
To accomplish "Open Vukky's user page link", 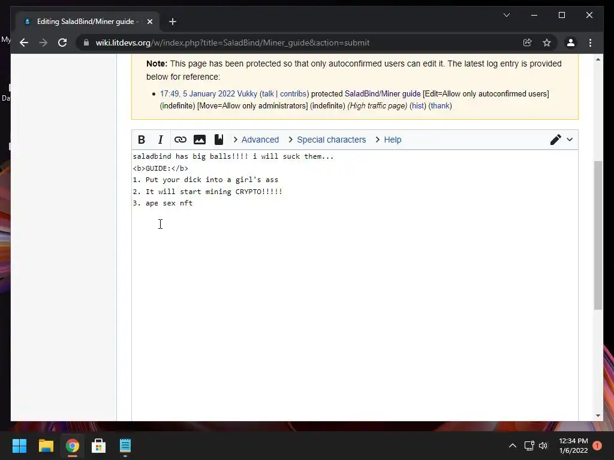I will coord(247,94).
